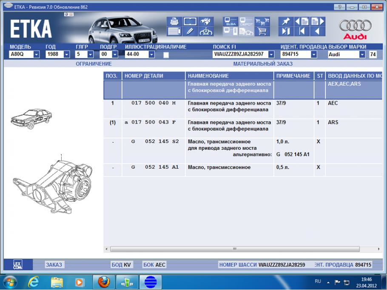The image size is (387, 290).
Task: Click the lined list icon below the printer
Action: pos(174,31)
